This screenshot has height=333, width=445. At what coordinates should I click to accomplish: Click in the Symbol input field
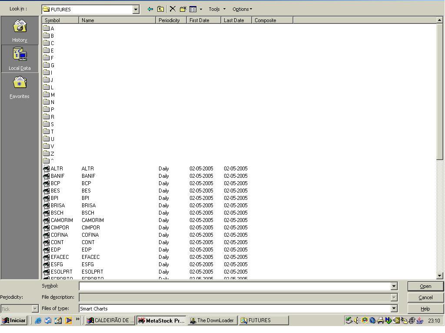235,286
